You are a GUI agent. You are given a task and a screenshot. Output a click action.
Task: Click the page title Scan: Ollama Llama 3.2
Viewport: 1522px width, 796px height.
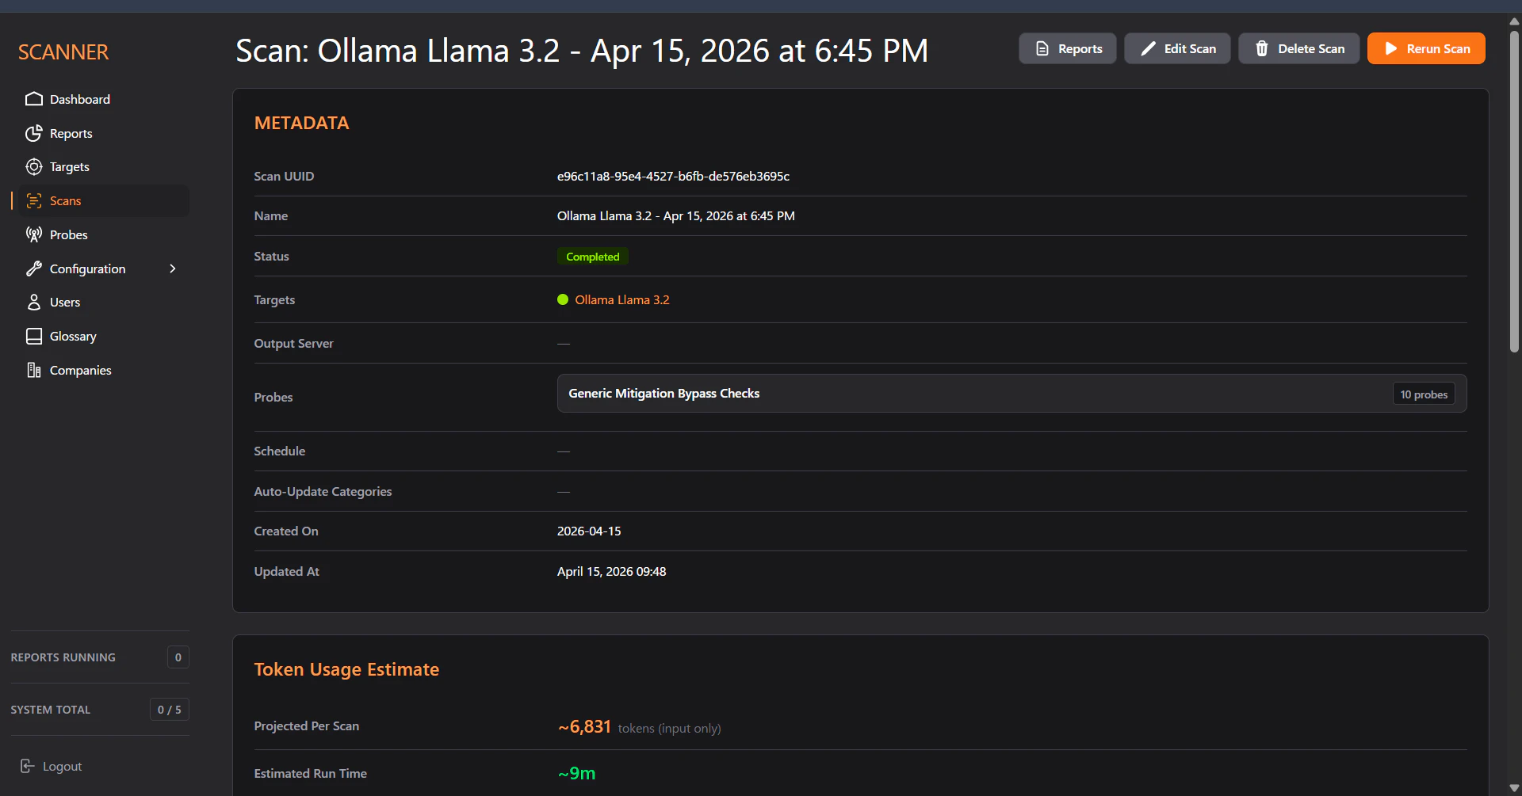(x=582, y=51)
